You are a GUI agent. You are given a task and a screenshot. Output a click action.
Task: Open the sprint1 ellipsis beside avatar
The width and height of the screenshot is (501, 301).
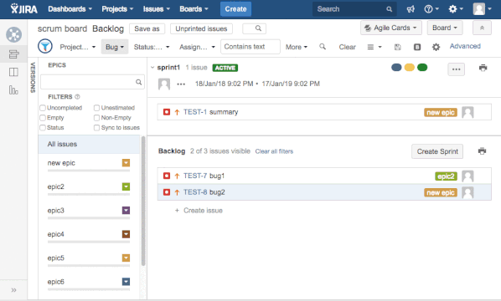pos(181,84)
